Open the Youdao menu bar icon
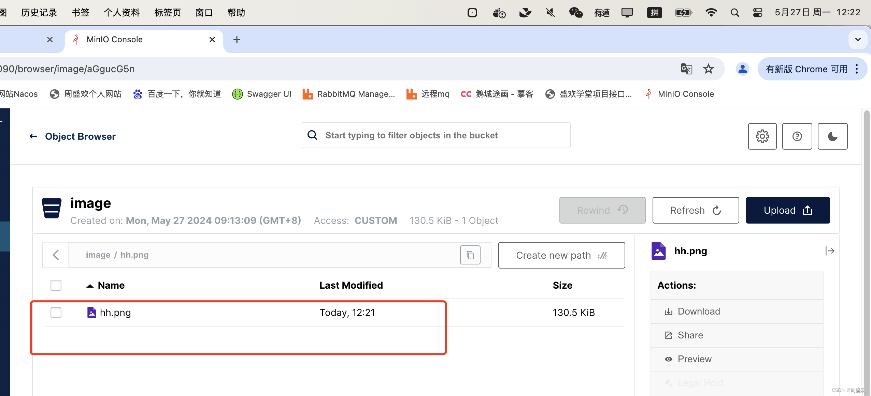The width and height of the screenshot is (871, 396). (602, 13)
